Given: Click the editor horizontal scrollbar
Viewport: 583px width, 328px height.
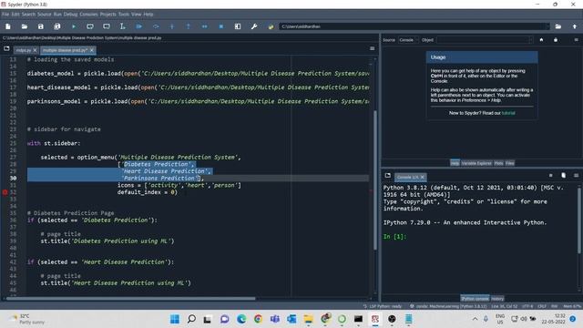Looking at the screenshot, I should [x=131, y=298].
